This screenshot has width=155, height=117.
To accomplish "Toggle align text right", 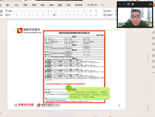I will [x=70, y=15].
